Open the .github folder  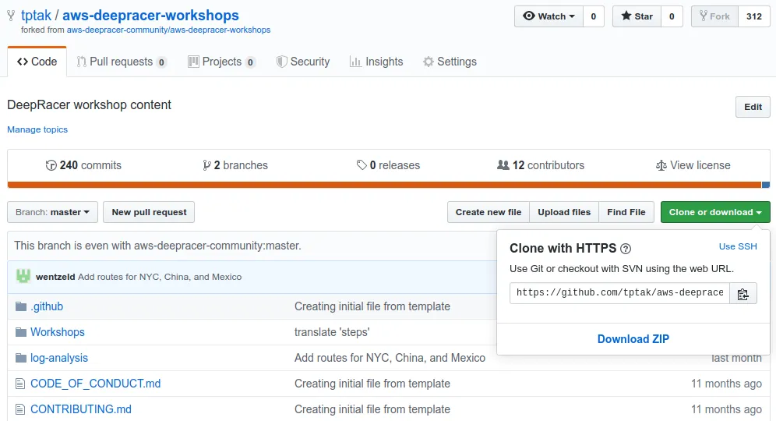[x=47, y=306]
